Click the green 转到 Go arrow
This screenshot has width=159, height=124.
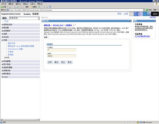click(x=147, y=10)
